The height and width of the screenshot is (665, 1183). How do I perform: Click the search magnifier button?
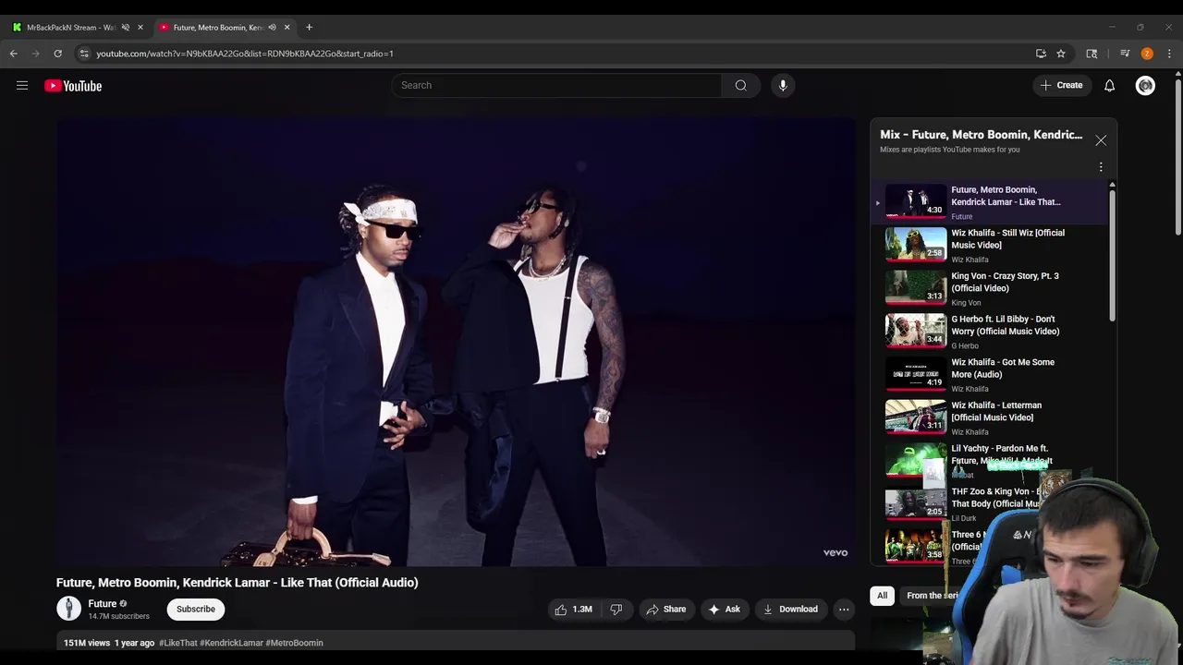tap(740, 85)
